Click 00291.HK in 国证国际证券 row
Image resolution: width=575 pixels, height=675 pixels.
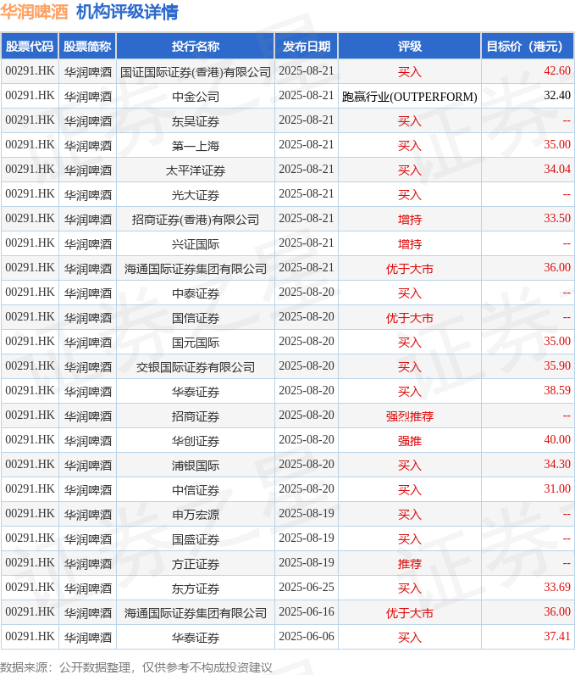point(30,70)
